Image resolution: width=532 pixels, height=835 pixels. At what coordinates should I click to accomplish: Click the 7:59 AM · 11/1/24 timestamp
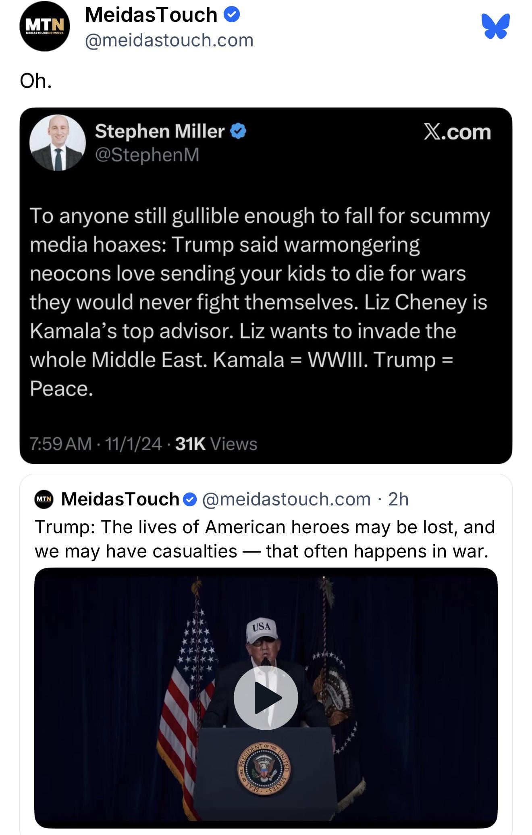coord(96,444)
